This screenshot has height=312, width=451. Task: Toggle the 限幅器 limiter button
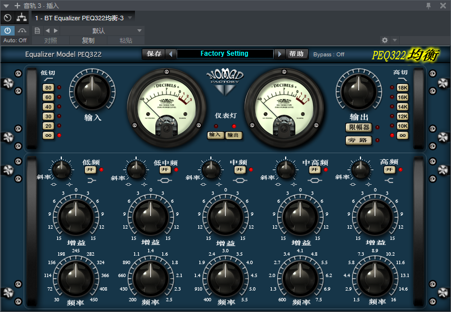pyautogui.click(x=359, y=127)
